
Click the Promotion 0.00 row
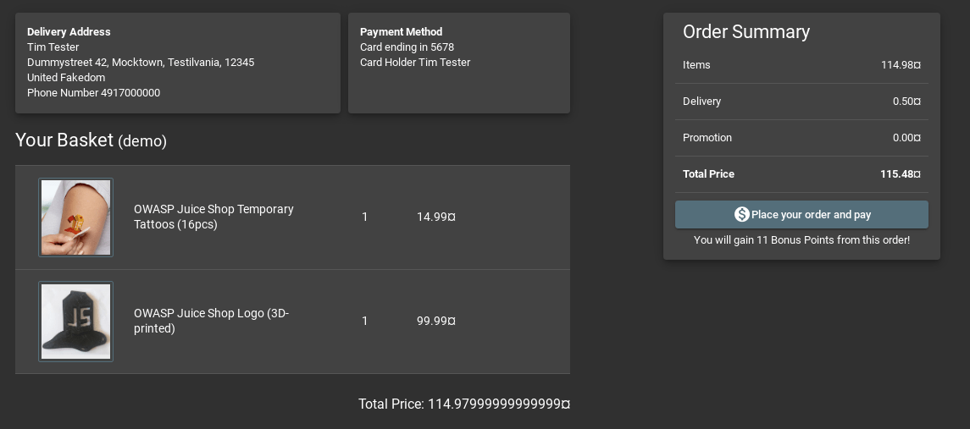[801, 138]
